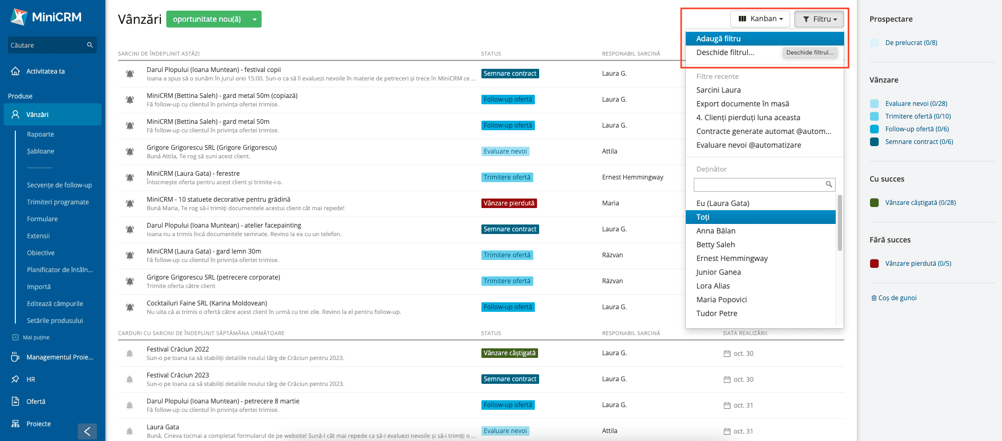The image size is (1002, 441).
Task: Click the Ofertă document icon
Action: (x=15, y=402)
